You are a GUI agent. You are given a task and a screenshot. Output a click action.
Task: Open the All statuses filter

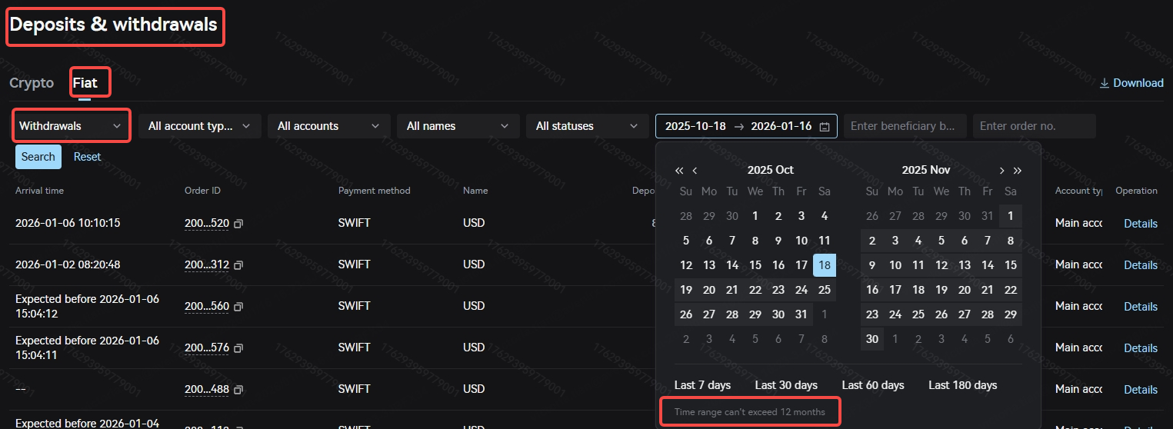(x=587, y=126)
